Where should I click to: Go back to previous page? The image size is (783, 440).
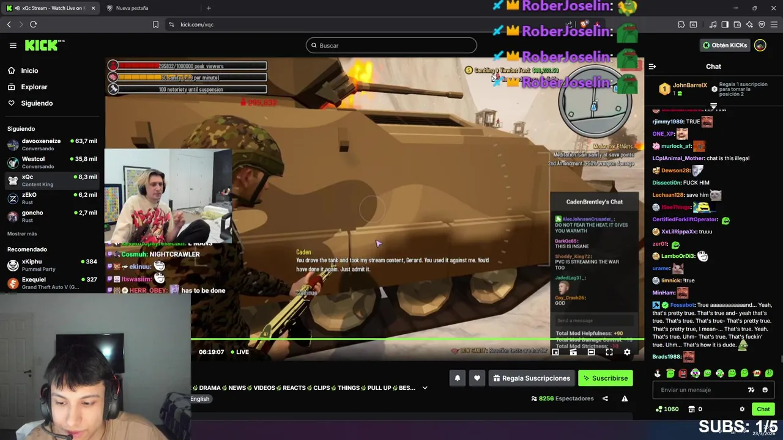pyautogui.click(x=9, y=24)
